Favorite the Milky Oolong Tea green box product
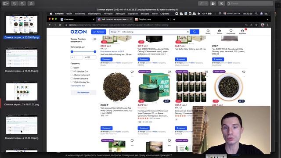 pos(169,72)
